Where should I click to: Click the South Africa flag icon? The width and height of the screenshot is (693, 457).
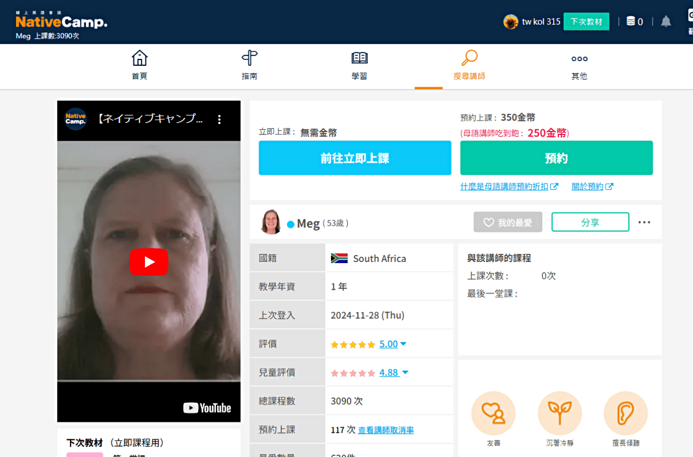tap(339, 259)
